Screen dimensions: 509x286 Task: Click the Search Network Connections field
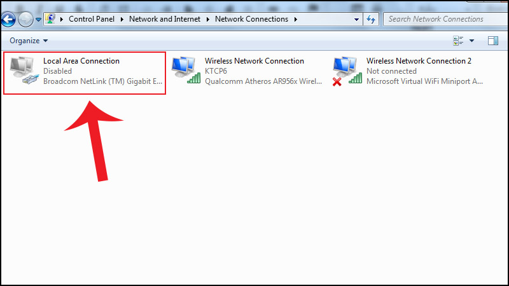(x=439, y=19)
